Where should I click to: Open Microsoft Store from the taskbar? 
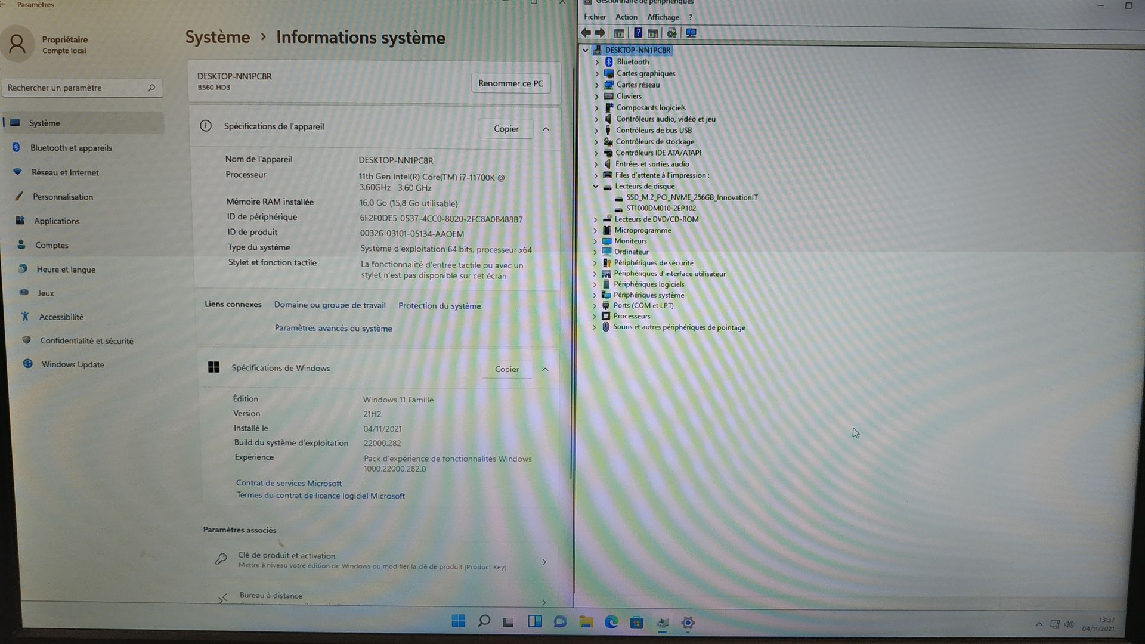pyautogui.click(x=636, y=623)
